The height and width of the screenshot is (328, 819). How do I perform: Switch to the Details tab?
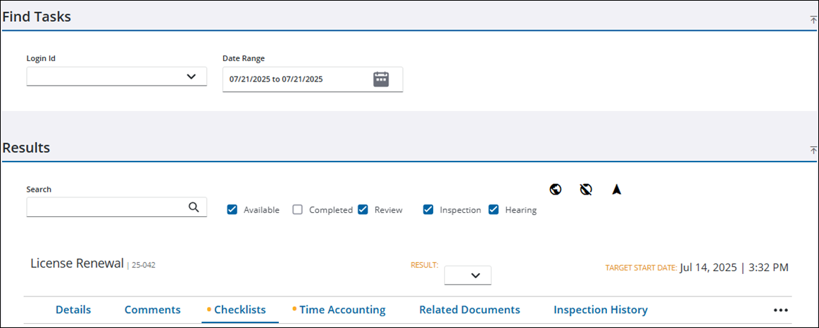point(73,310)
